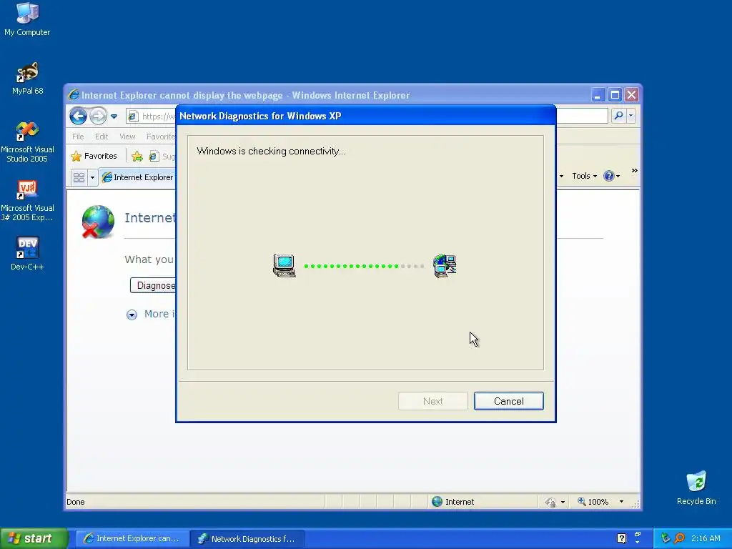
Task: Click the Network Diagnostics dialog title bar
Action: click(365, 116)
